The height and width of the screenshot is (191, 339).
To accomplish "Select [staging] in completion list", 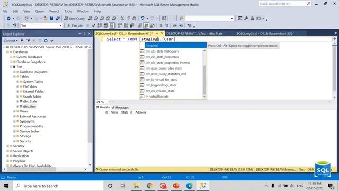I will [175, 45].
